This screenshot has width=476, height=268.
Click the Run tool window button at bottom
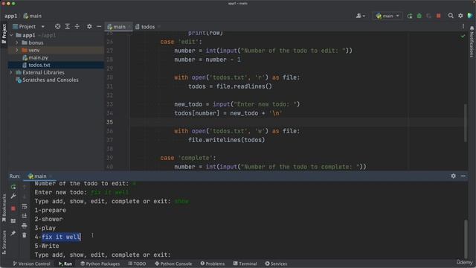[x=65, y=264]
